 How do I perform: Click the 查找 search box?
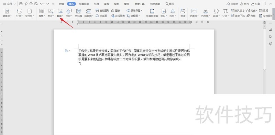coord(170,4)
